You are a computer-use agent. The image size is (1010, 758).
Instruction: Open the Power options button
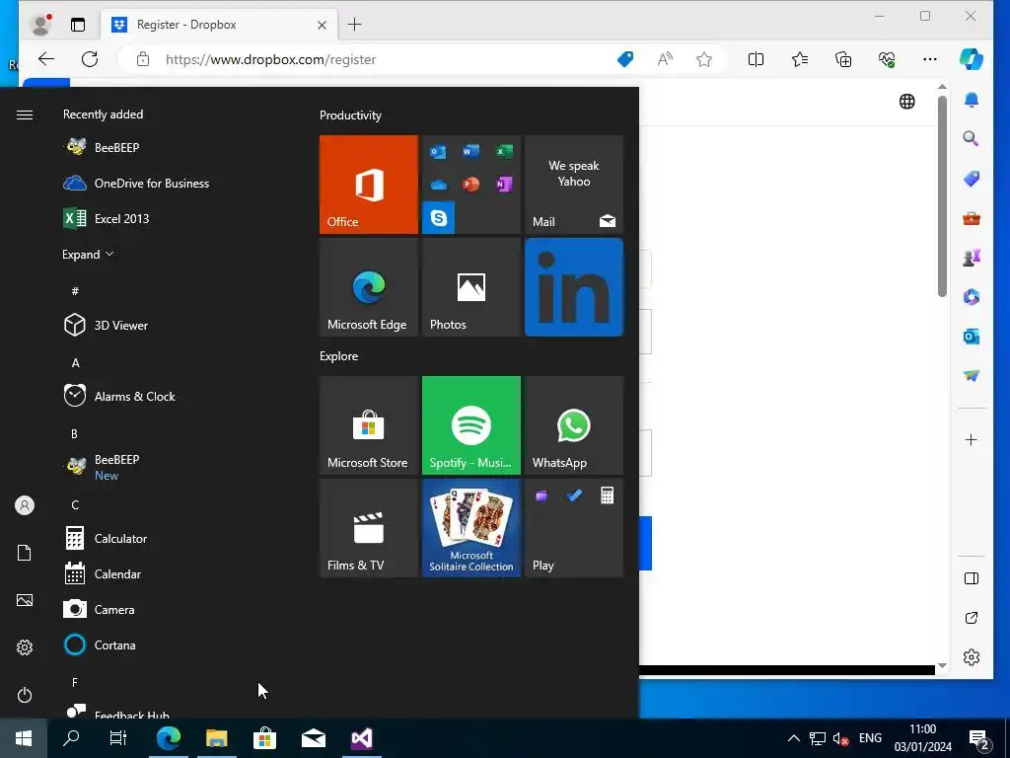pyautogui.click(x=25, y=695)
